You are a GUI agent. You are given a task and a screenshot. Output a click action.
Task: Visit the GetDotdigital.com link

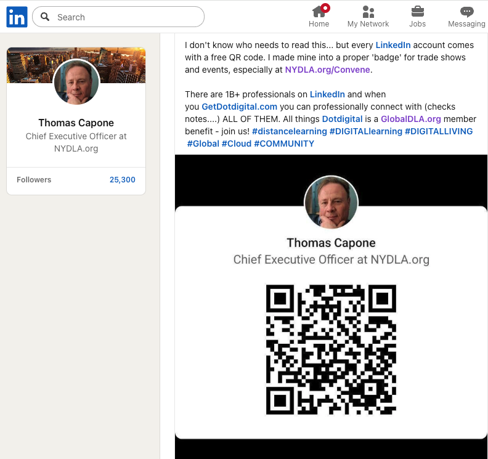(239, 107)
